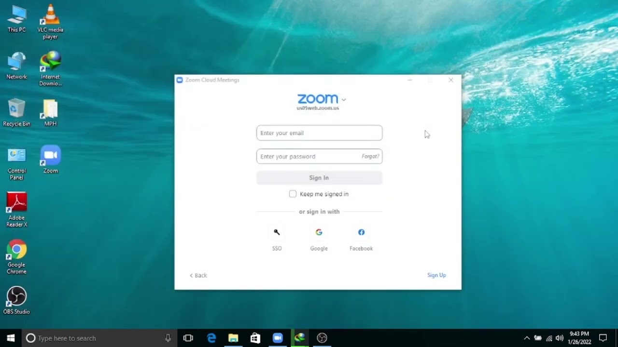The height and width of the screenshot is (347, 618).
Task: Select the This PC desktop icon
Action: (16, 19)
